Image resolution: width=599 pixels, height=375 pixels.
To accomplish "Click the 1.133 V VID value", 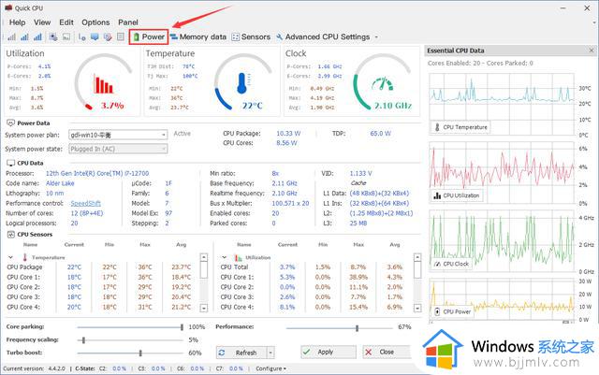I will (x=360, y=173).
